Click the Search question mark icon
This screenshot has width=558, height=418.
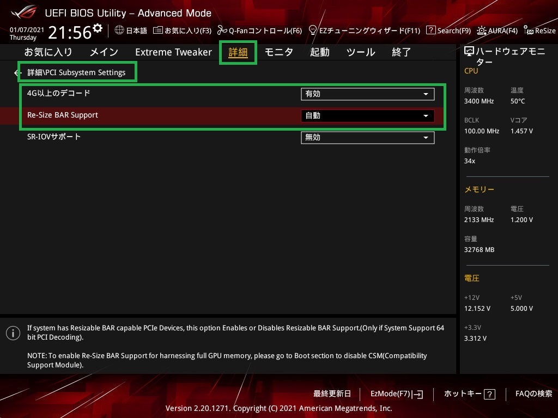tap(430, 30)
